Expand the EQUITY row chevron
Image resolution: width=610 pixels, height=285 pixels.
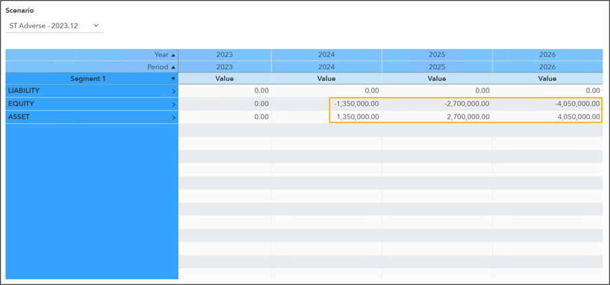[x=173, y=104]
